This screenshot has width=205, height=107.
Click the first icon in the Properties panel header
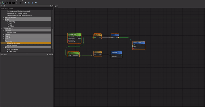click(48, 55)
